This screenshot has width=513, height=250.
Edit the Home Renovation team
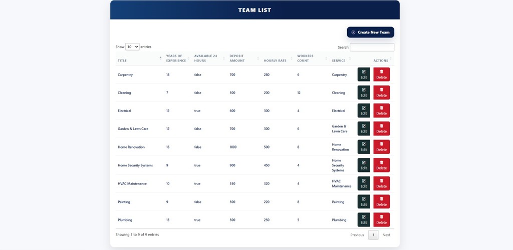pyautogui.click(x=364, y=147)
